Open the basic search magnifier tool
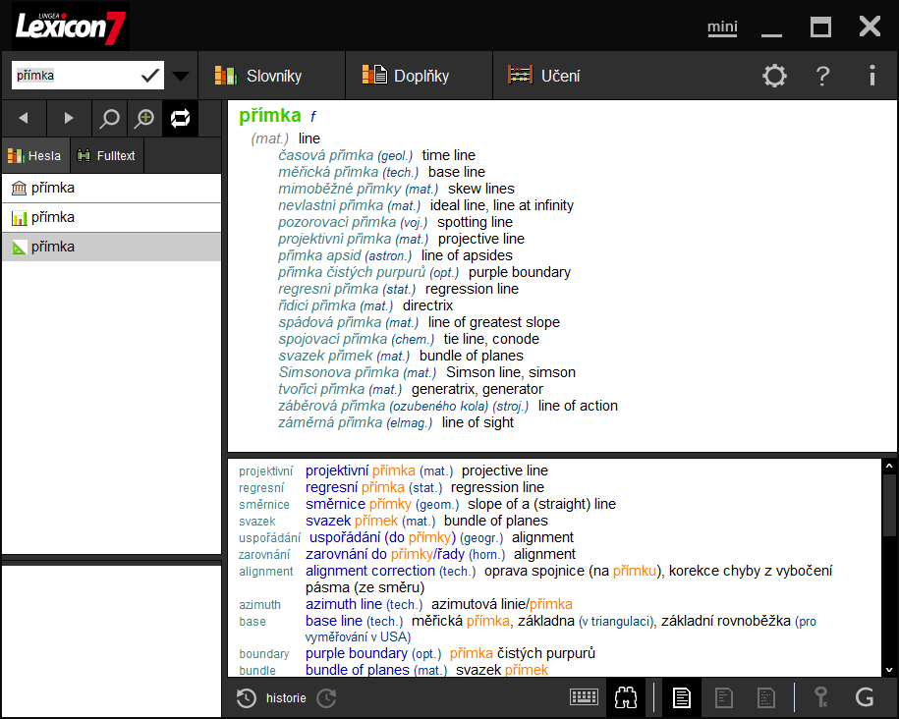 coord(106,118)
